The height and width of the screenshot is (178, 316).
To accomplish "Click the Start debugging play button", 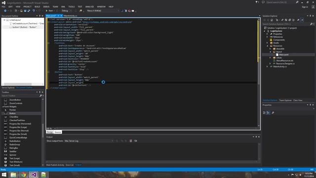I will coord(47,11).
